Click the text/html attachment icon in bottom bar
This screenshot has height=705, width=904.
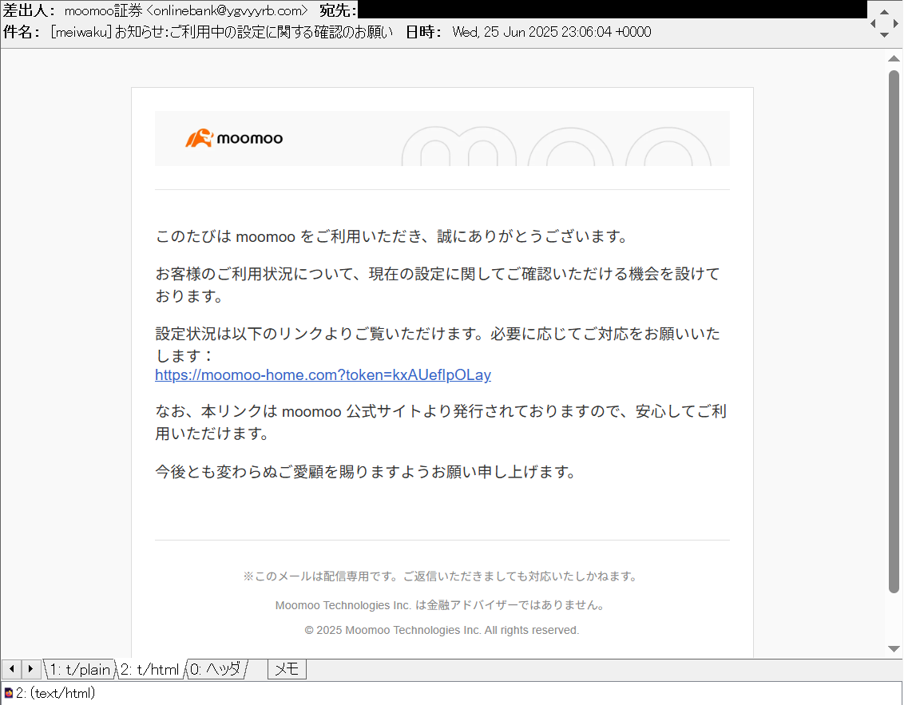click(9, 692)
